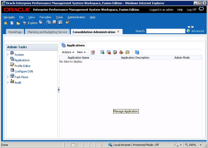This screenshot has width=208, height=148.
Task: Click the Profile Editor pencil icon in top toolbar
Action: click(55, 22)
